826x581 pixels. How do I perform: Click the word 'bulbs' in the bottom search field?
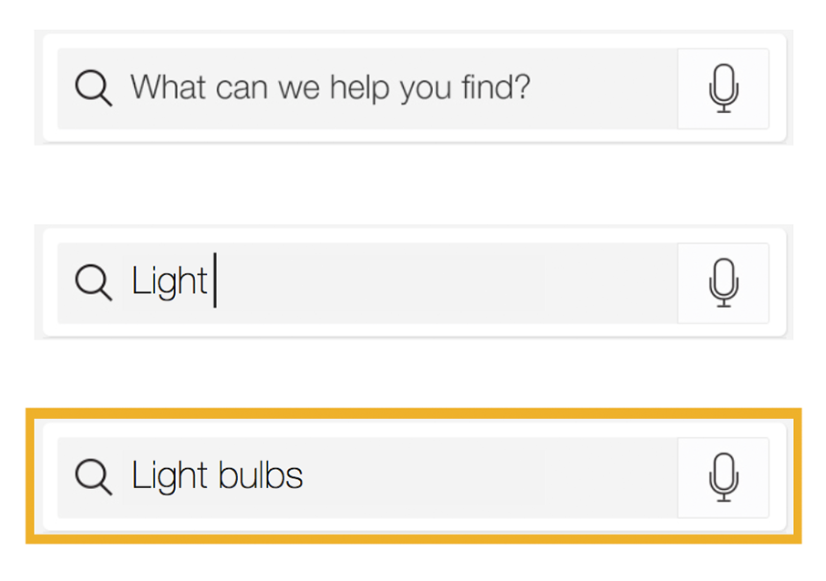pyautogui.click(x=260, y=475)
